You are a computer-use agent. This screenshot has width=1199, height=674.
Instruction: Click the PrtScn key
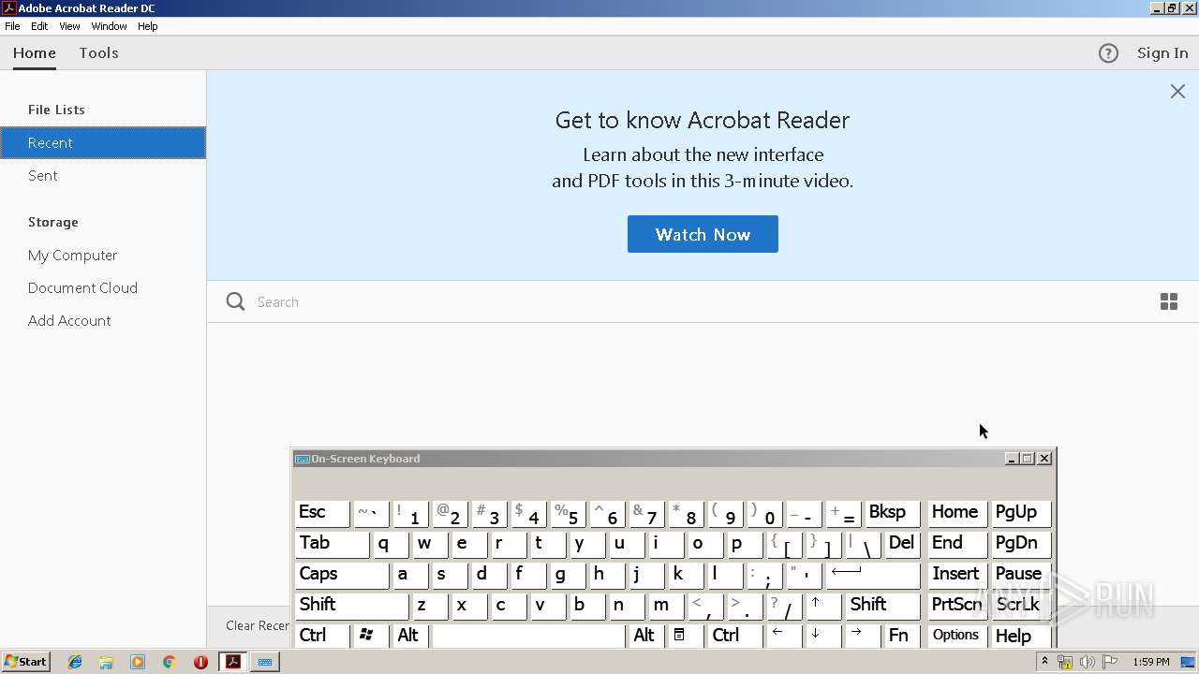pos(956,605)
